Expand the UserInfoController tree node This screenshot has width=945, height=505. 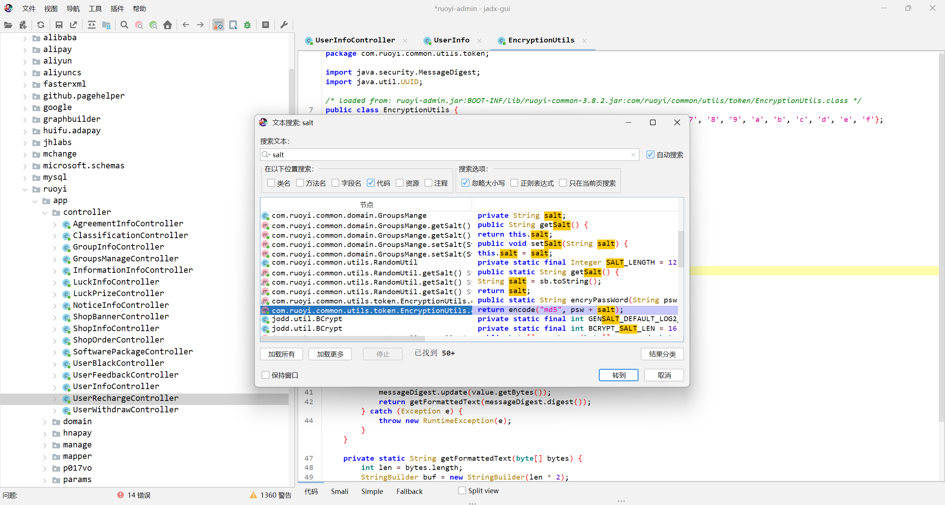[55, 387]
